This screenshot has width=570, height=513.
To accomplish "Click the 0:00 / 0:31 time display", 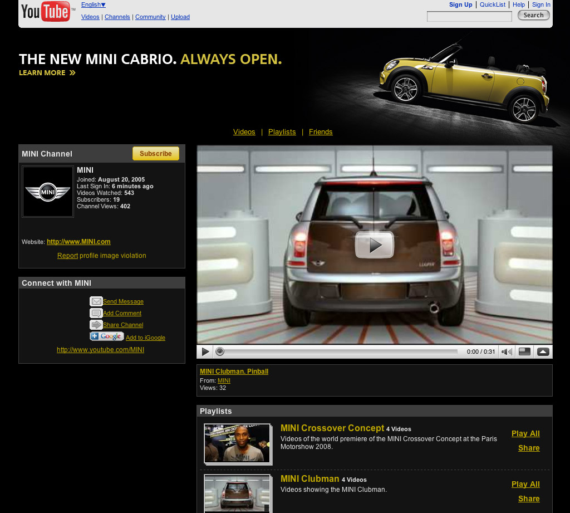I will click(x=481, y=352).
